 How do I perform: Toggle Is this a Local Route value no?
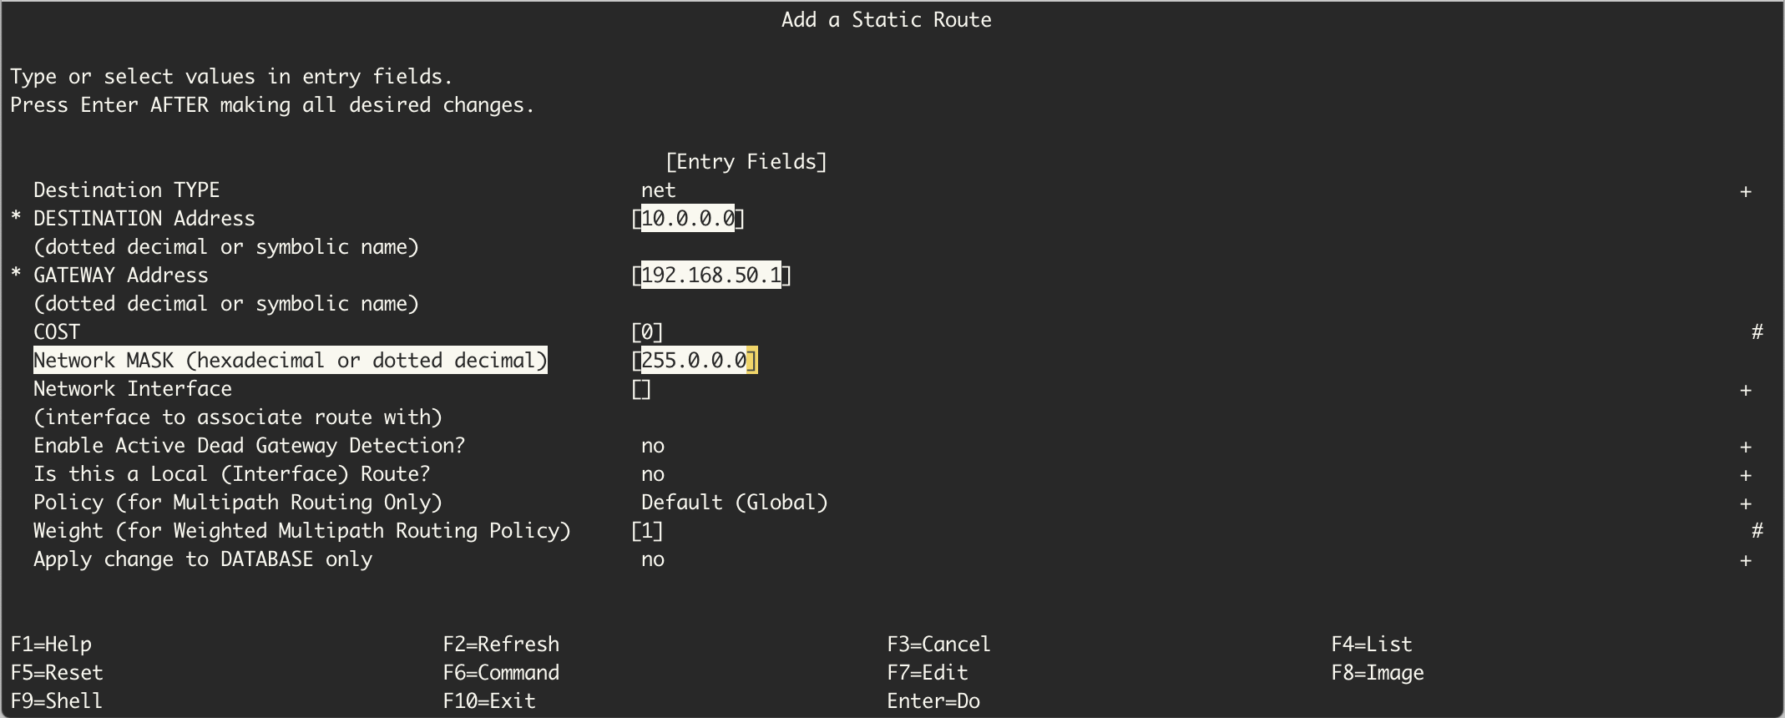[653, 474]
